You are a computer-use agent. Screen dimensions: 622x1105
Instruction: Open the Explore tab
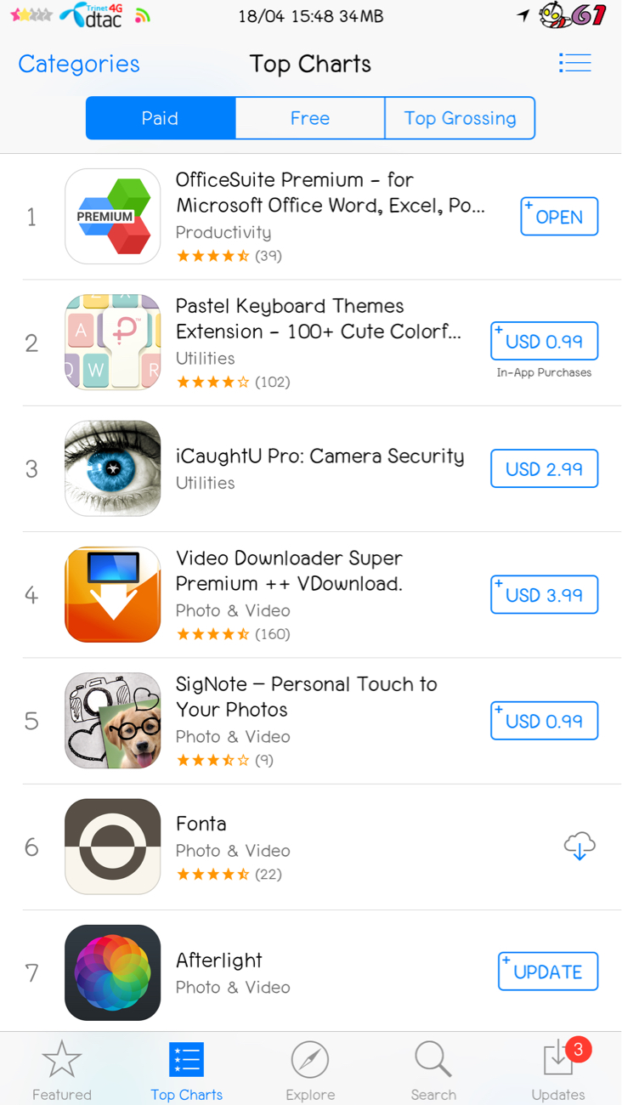pyautogui.click(x=310, y=1069)
